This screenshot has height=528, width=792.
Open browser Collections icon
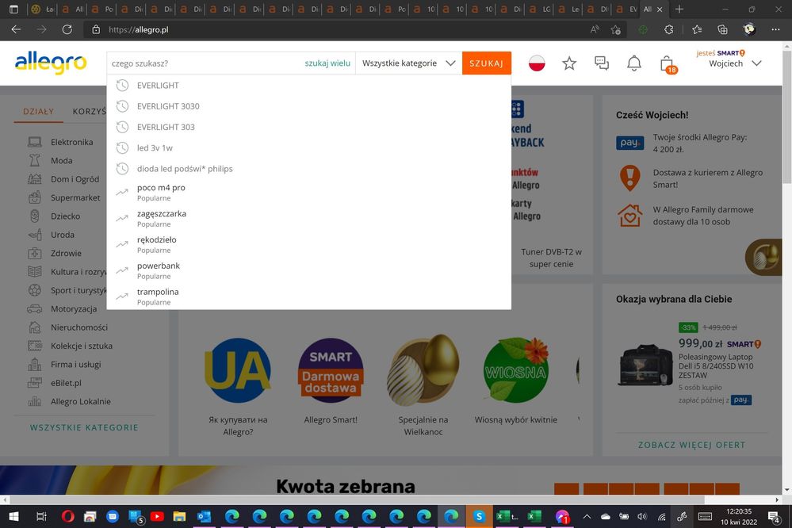point(722,30)
